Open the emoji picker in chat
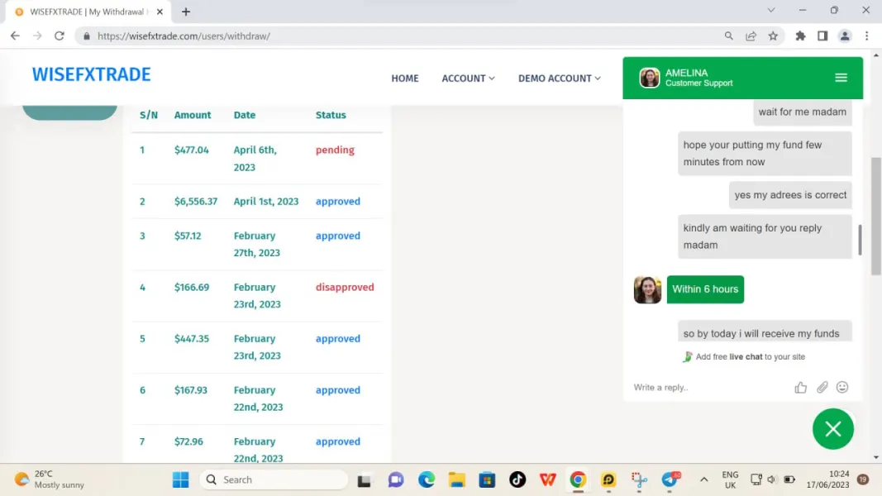The image size is (882, 496). pos(842,388)
